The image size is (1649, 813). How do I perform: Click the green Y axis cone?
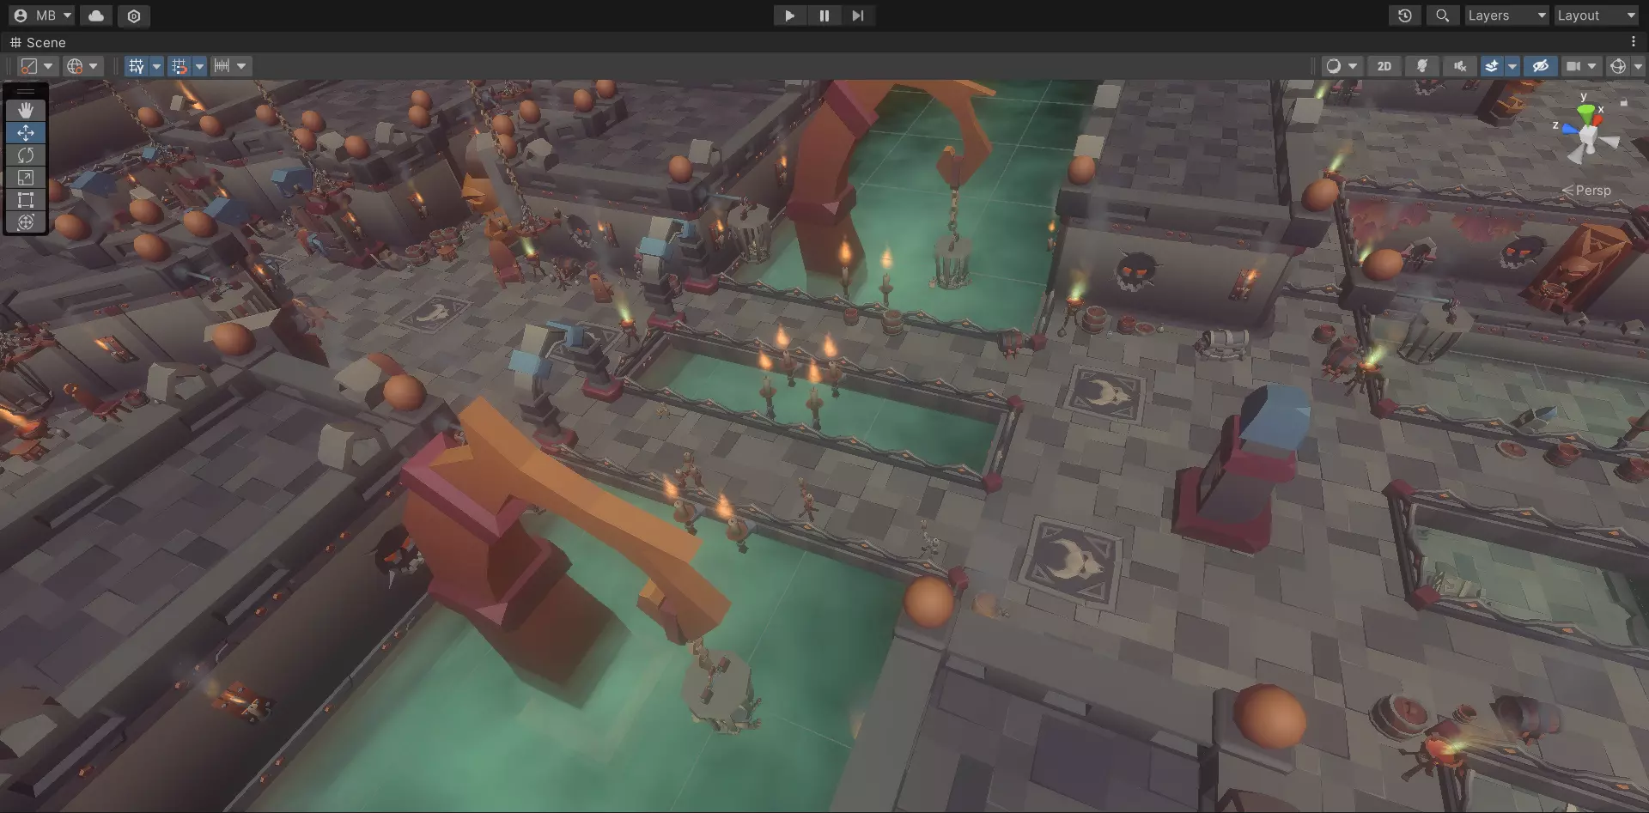point(1585,112)
